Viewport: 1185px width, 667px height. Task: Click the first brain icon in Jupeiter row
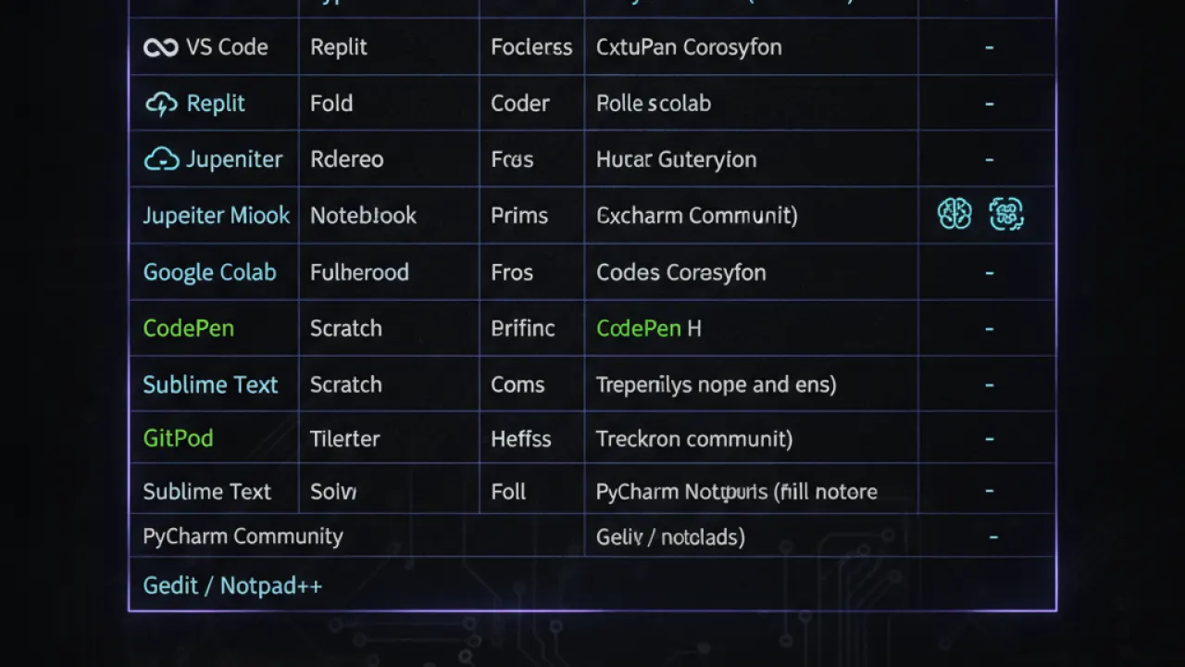click(x=954, y=214)
